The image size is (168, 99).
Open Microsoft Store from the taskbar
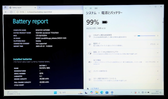(x=107, y=92)
